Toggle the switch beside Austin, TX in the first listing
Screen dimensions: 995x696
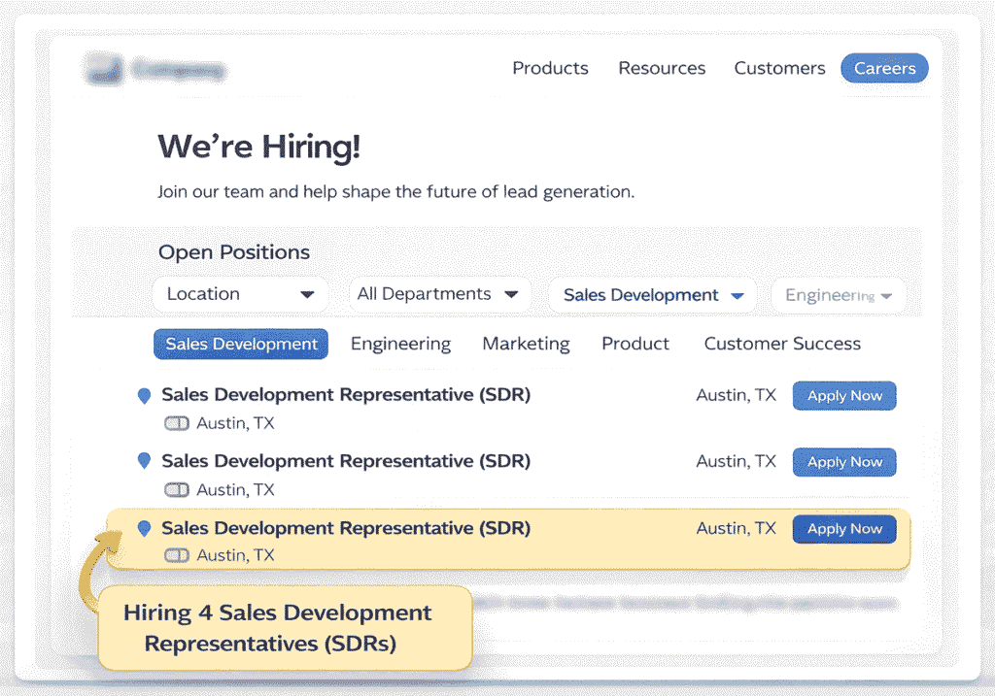point(176,423)
